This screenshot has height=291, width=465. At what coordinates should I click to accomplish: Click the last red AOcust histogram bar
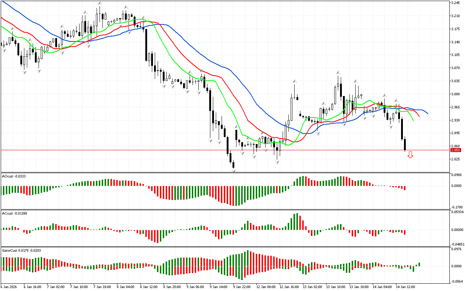tap(405, 188)
